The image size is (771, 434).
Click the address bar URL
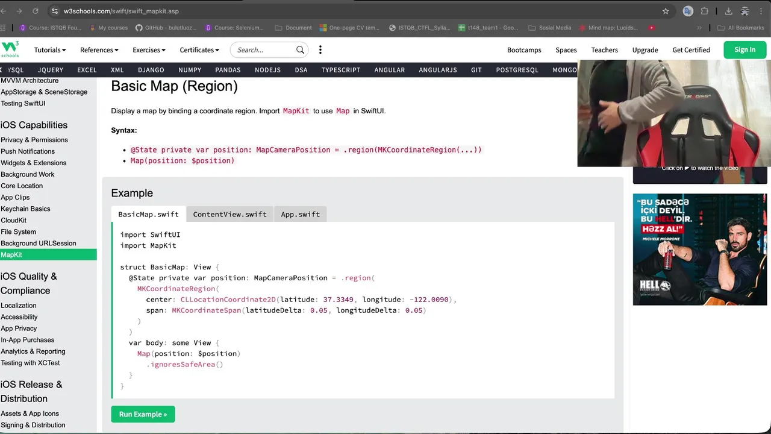point(120,11)
